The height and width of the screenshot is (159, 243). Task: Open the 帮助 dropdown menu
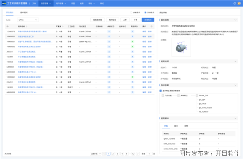point(92,3)
